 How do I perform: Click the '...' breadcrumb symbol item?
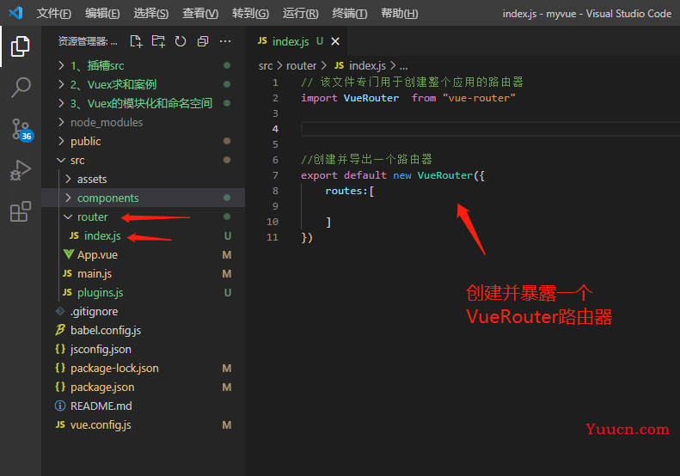403,65
